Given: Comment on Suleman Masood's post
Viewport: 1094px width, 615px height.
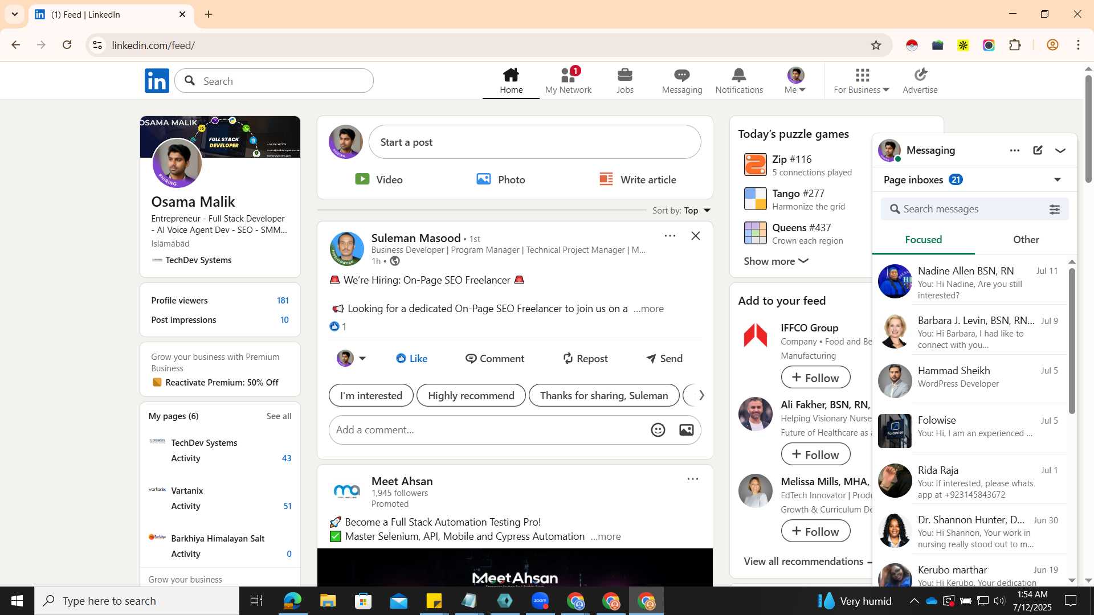Looking at the screenshot, I should coord(495,358).
